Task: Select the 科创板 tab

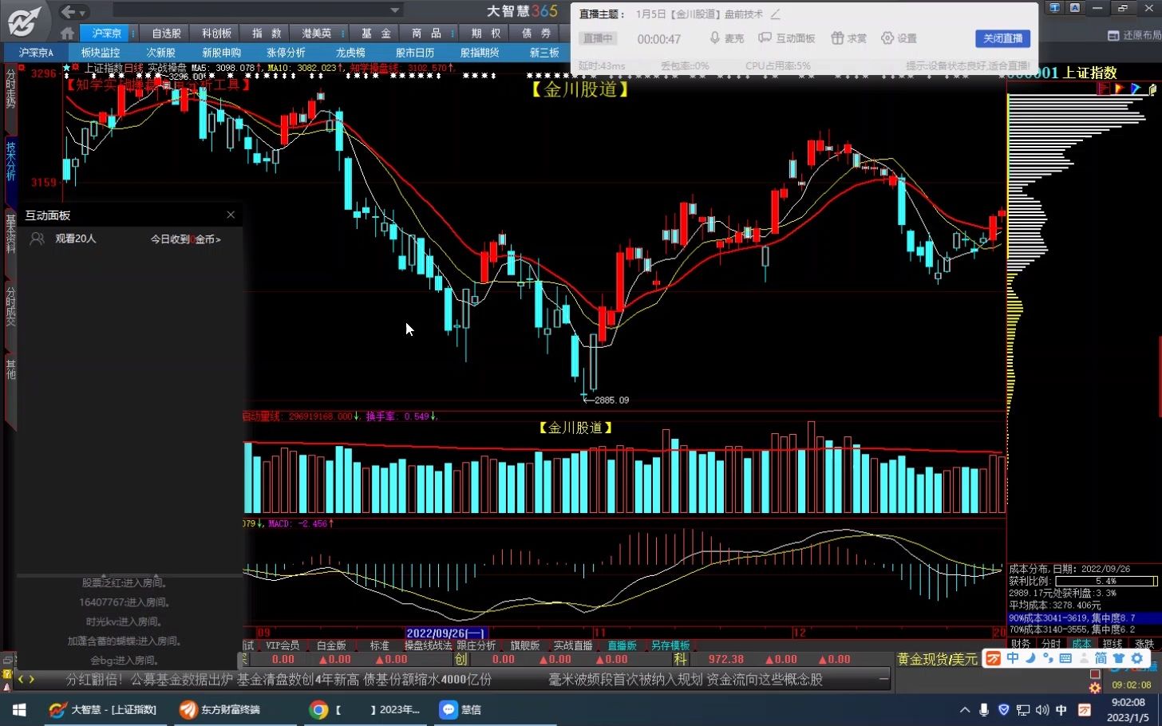Action: 216,34
